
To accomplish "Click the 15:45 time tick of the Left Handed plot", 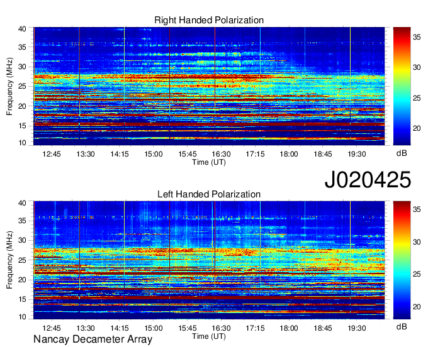I will [188, 328].
